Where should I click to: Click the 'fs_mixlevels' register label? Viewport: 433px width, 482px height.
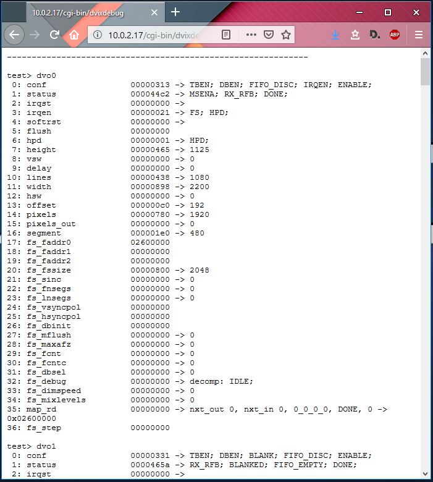pyautogui.click(x=56, y=400)
